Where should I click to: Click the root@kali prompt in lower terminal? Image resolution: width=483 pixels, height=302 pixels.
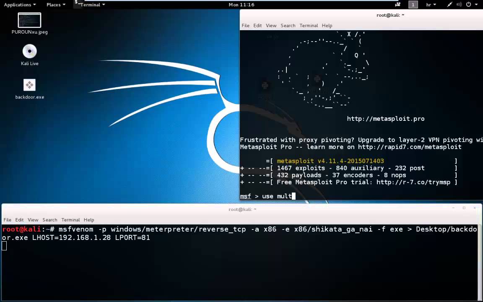pos(29,229)
